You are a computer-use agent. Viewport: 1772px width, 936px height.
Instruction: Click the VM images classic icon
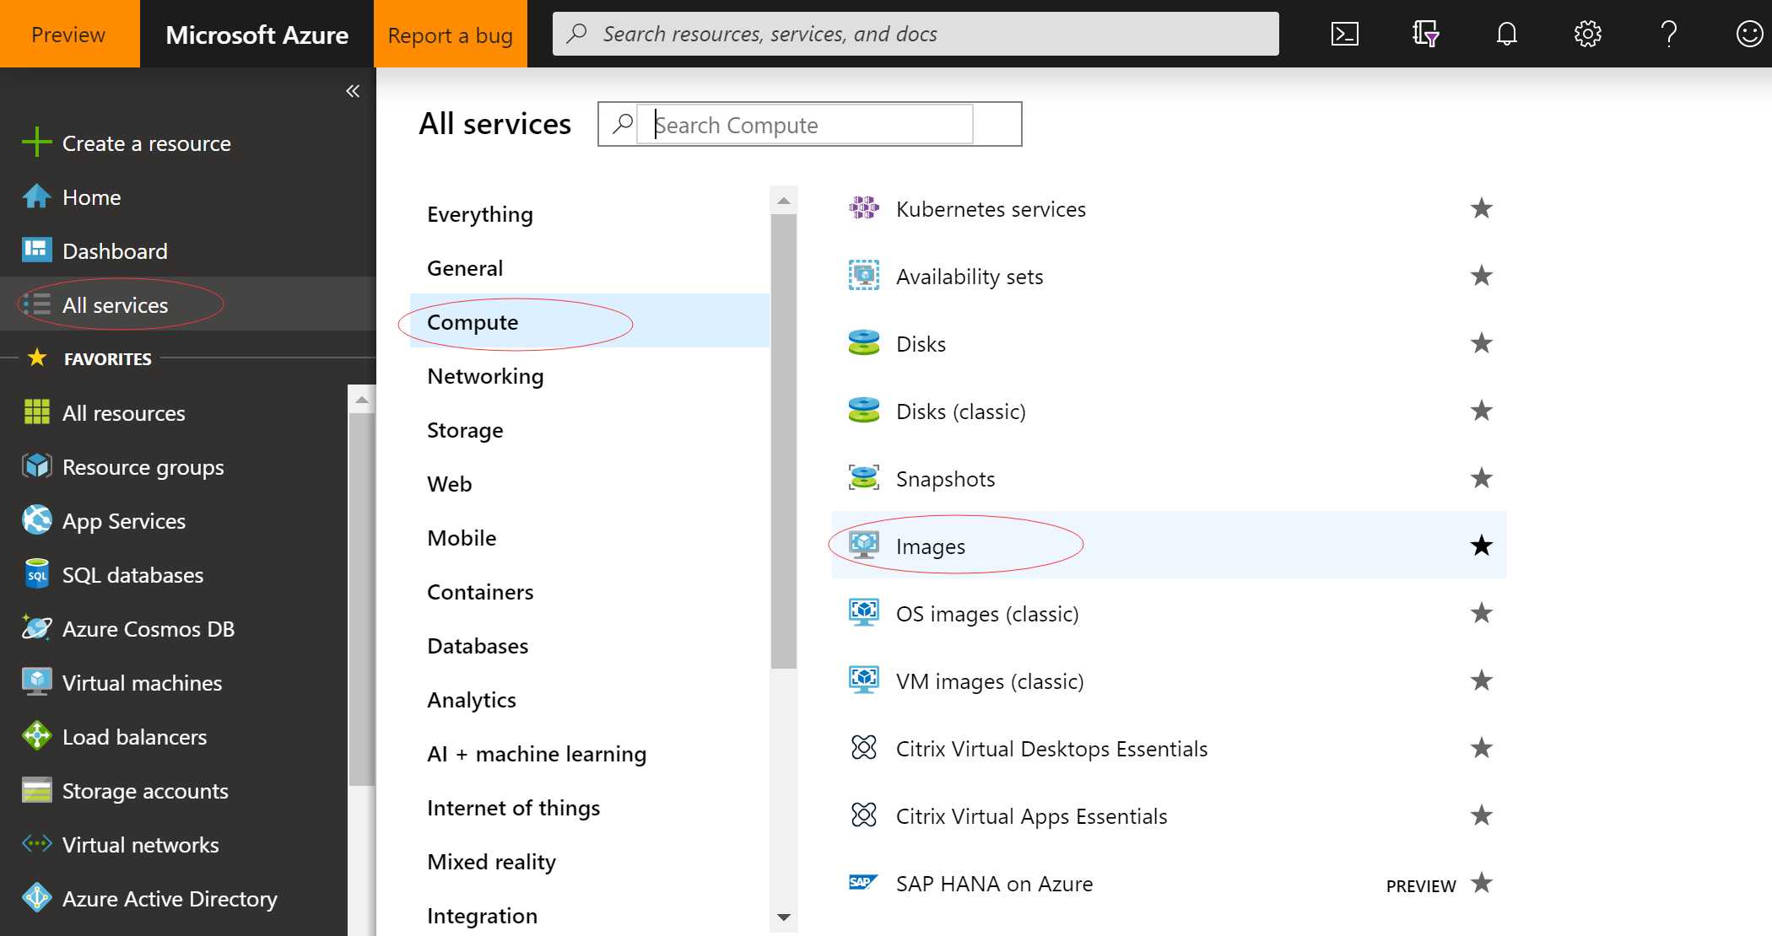pos(865,680)
